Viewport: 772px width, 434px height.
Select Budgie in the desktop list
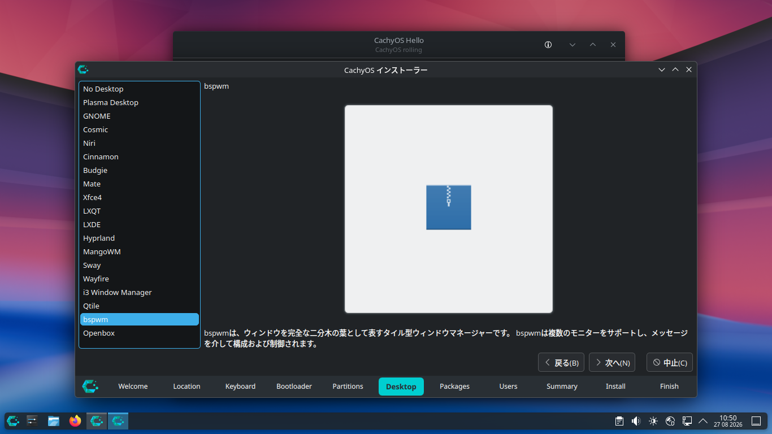[x=140, y=170]
